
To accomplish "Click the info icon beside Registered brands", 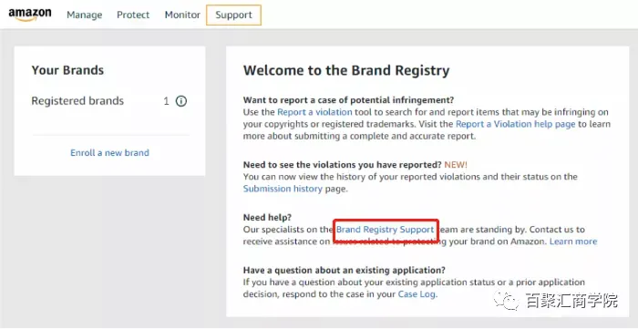I will (181, 101).
